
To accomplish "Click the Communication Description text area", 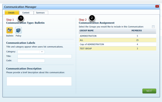I will click(x=39, y=81).
